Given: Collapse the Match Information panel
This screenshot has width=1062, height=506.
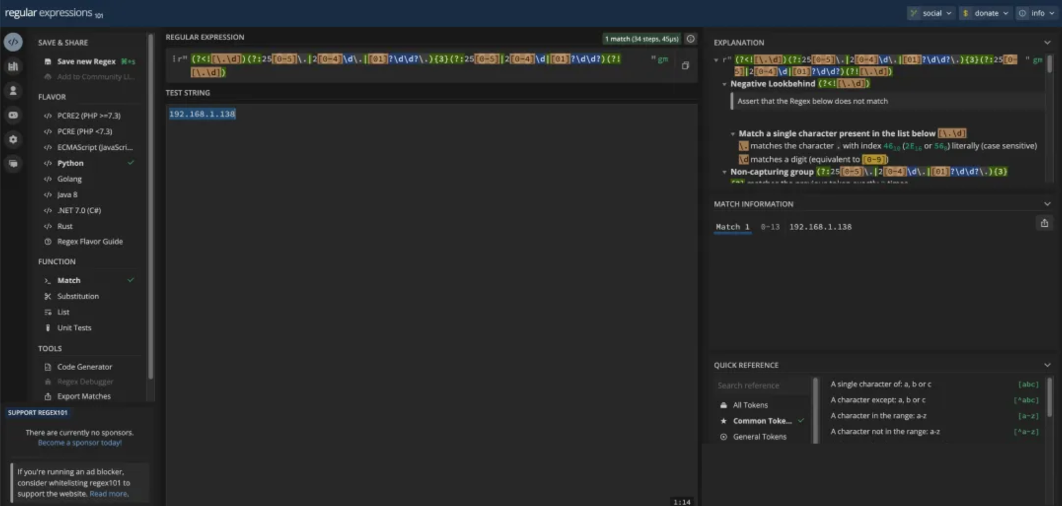Looking at the screenshot, I should tap(1048, 204).
